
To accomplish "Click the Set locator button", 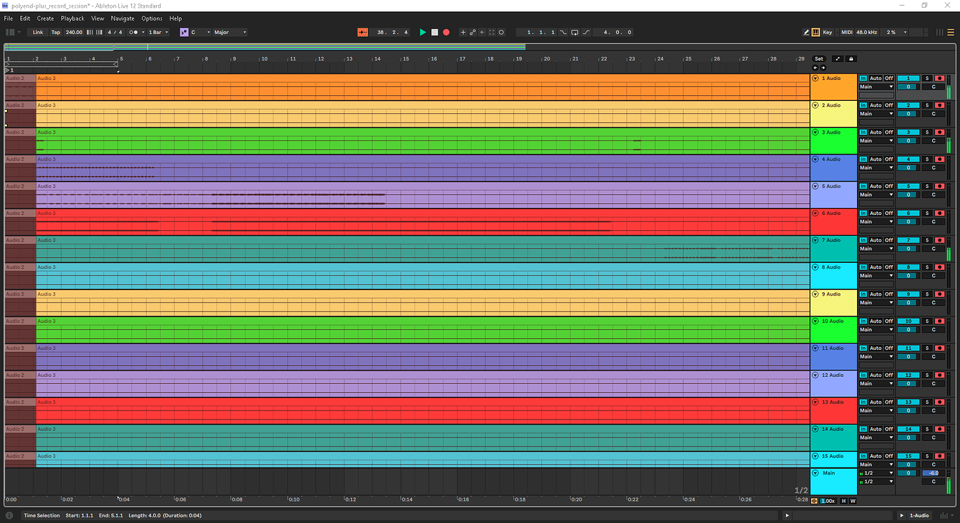I will tap(819, 59).
